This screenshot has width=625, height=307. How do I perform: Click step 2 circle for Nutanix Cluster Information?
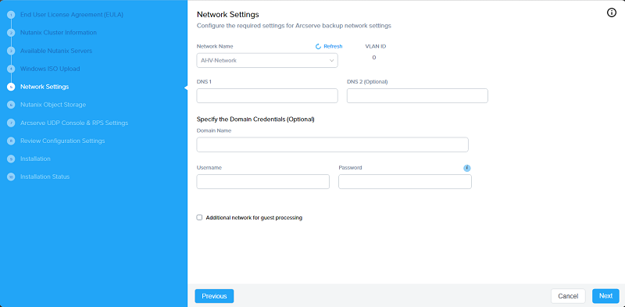pyautogui.click(x=11, y=33)
